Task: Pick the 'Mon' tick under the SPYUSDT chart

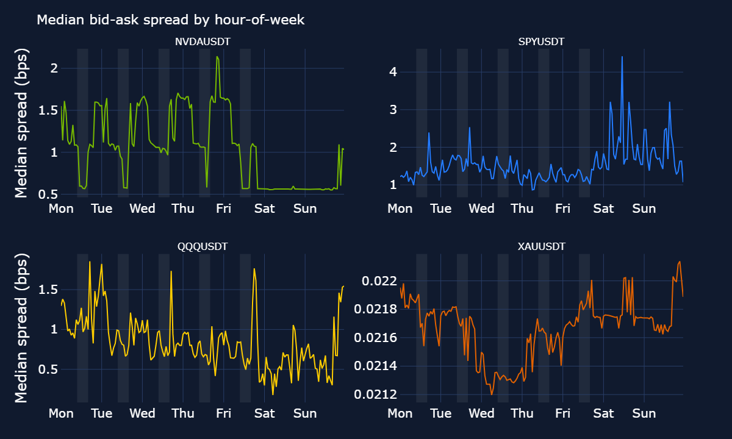Action: click(x=400, y=209)
